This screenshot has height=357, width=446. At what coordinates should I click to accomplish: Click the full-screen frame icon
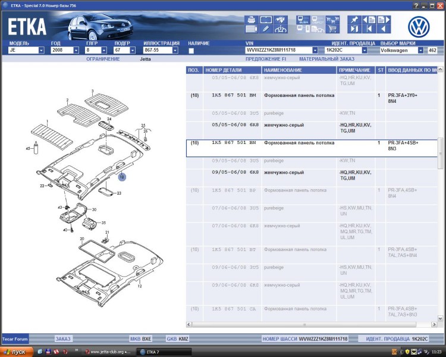[266, 20]
